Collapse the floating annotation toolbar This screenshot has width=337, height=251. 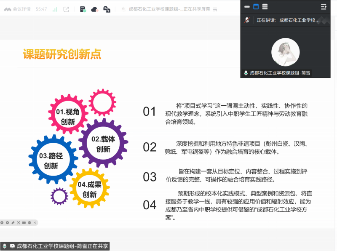(35, 222)
